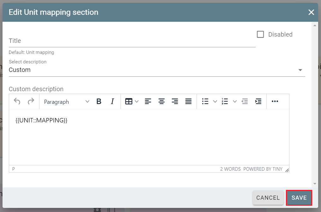Image resolution: width=321 pixels, height=212 pixels.
Task: Click the Undo icon in the editor toolbar
Action: (x=17, y=101)
